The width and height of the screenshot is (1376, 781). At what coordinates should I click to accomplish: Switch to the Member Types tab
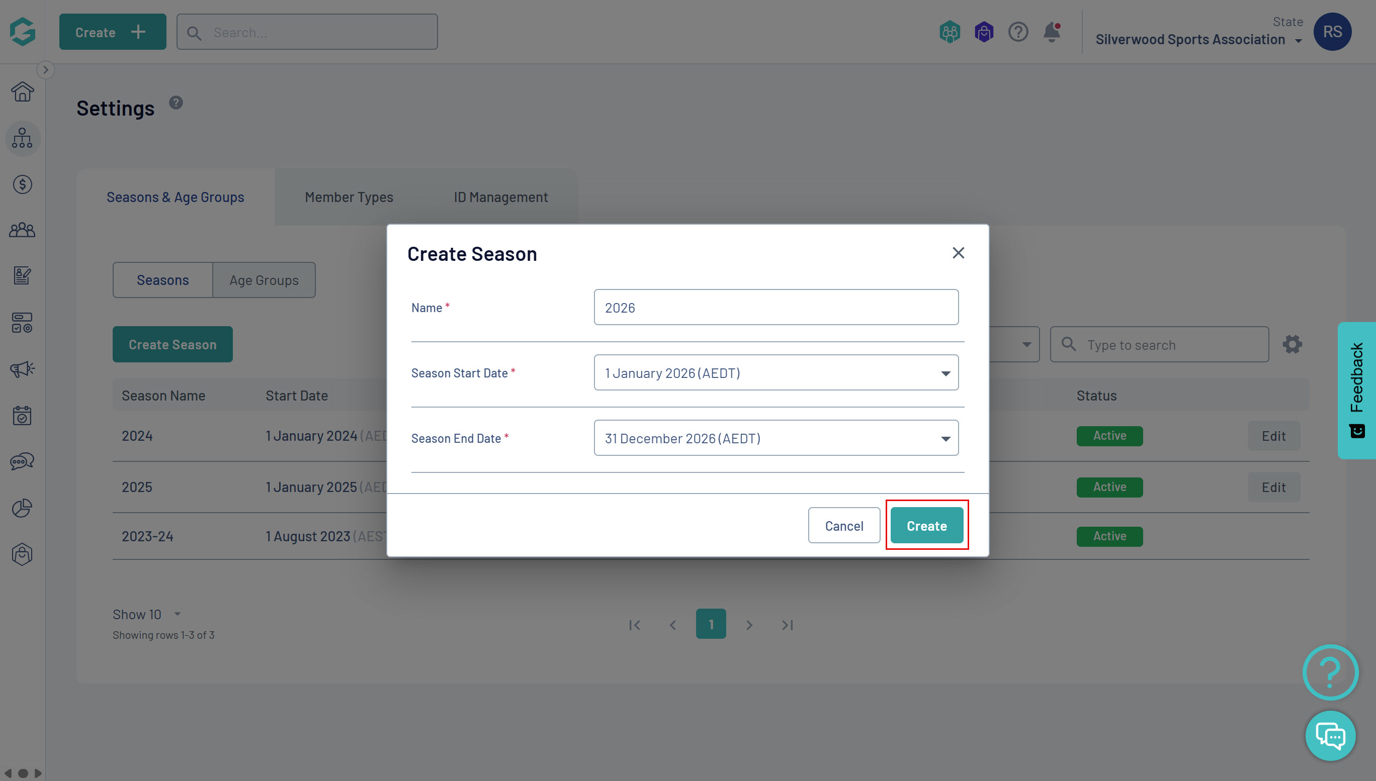[x=349, y=198]
